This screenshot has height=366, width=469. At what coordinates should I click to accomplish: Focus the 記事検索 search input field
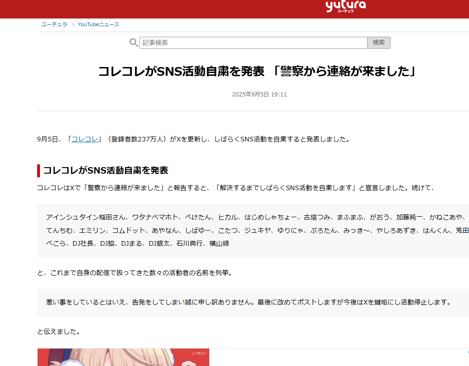(x=253, y=43)
